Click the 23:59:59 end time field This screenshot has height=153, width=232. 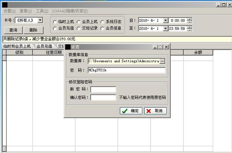tap(178, 28)
